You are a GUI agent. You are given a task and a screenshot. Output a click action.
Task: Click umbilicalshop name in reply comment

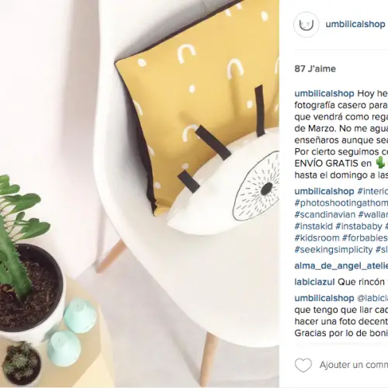coord(324,298)
